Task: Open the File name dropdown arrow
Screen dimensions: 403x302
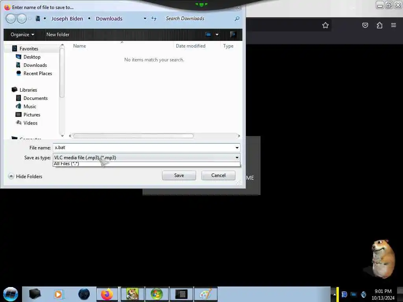Action: (237, 147)
